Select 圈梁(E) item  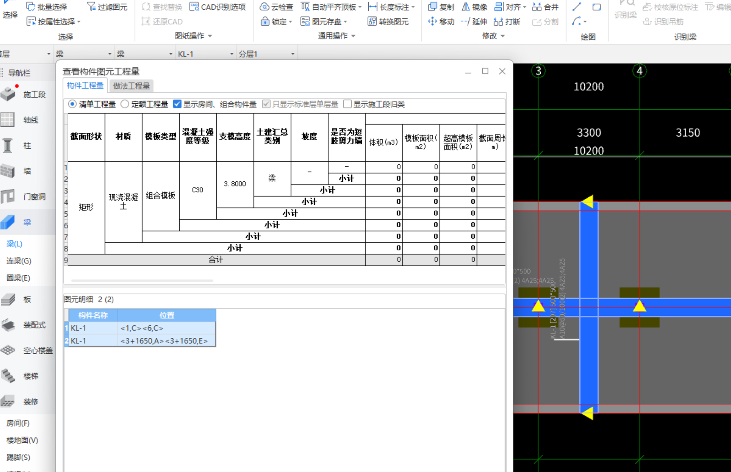pos(18,278)
